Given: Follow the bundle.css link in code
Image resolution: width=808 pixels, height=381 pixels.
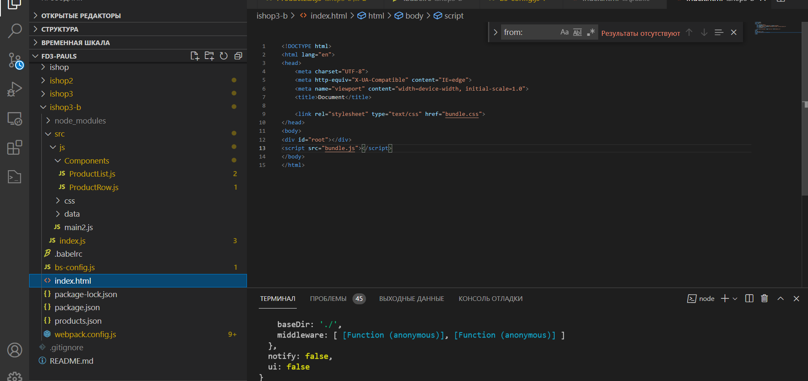Looking at the screenshot, I should tap(462, 114).
